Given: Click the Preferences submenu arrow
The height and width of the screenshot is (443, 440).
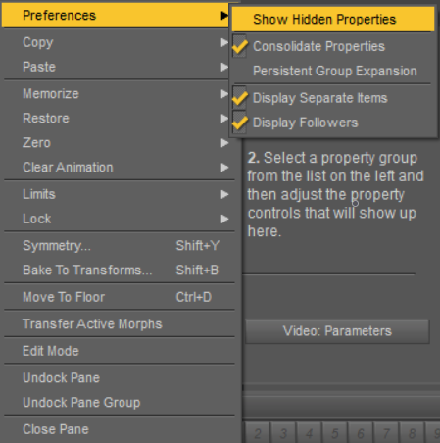Looking at the screenshot, I should [x=224, y=15].
